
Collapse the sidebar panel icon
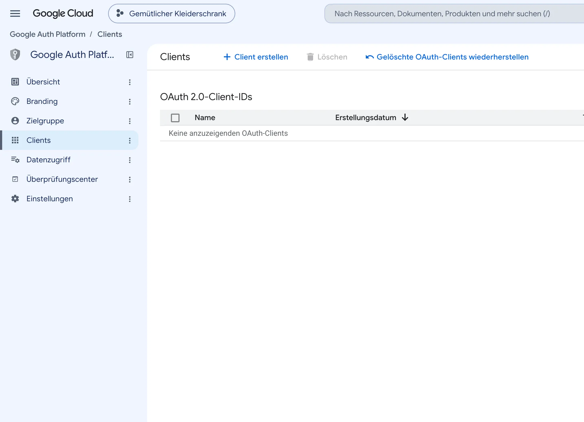pos(130,55)
